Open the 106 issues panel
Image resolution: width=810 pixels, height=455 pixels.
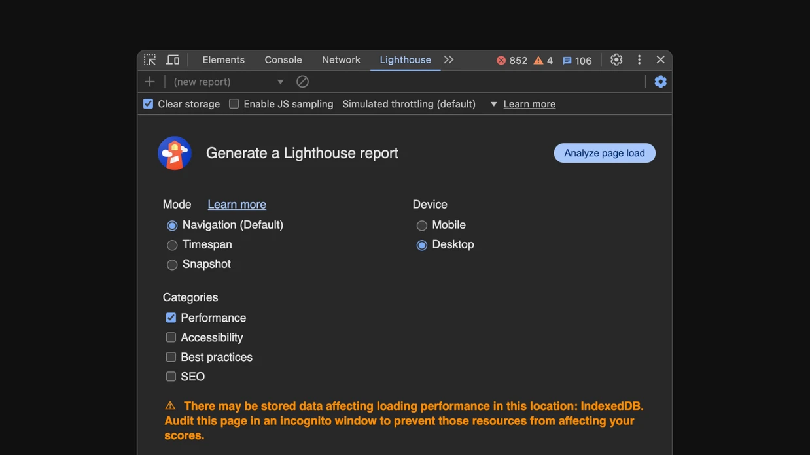click(575, 60)
